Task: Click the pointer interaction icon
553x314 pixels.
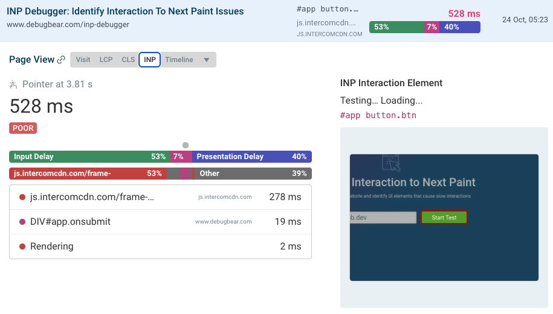Action: [x=13, y=84]
